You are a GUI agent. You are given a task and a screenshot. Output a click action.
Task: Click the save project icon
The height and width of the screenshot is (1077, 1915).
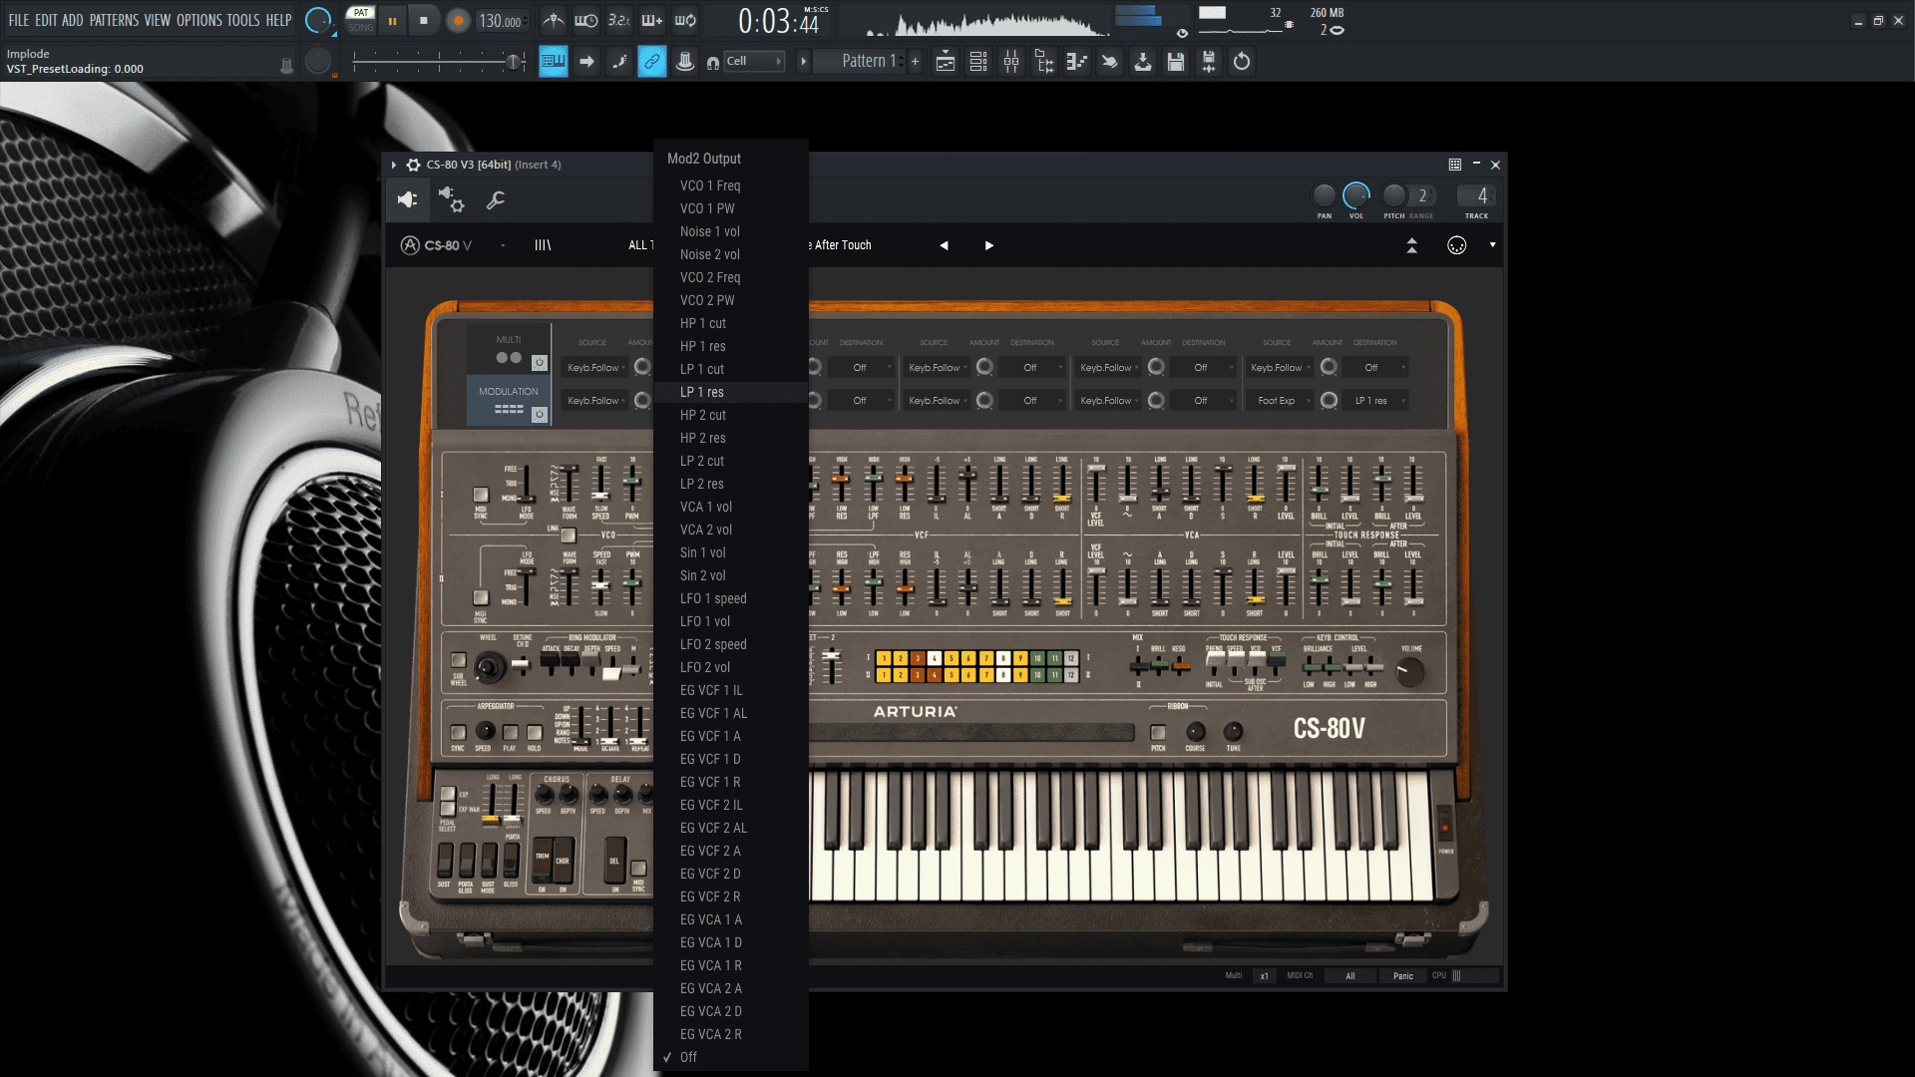(x=1176, y=62)
